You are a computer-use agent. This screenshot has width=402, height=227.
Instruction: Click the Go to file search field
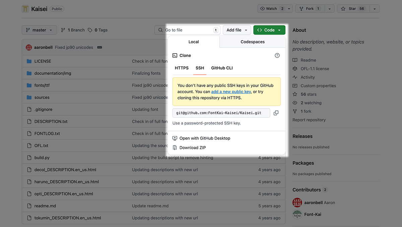pyautogui.click(x=188, y=30)
